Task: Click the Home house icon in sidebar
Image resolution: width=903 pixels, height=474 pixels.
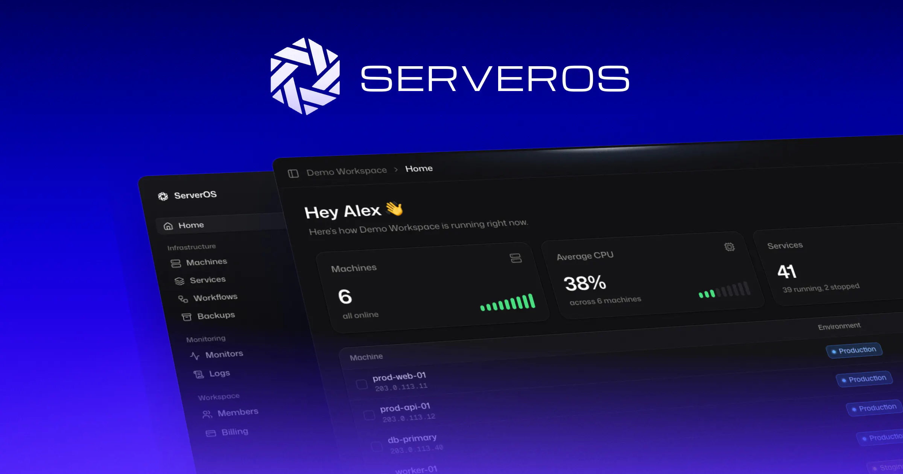Action: click(x=168, y=226)
